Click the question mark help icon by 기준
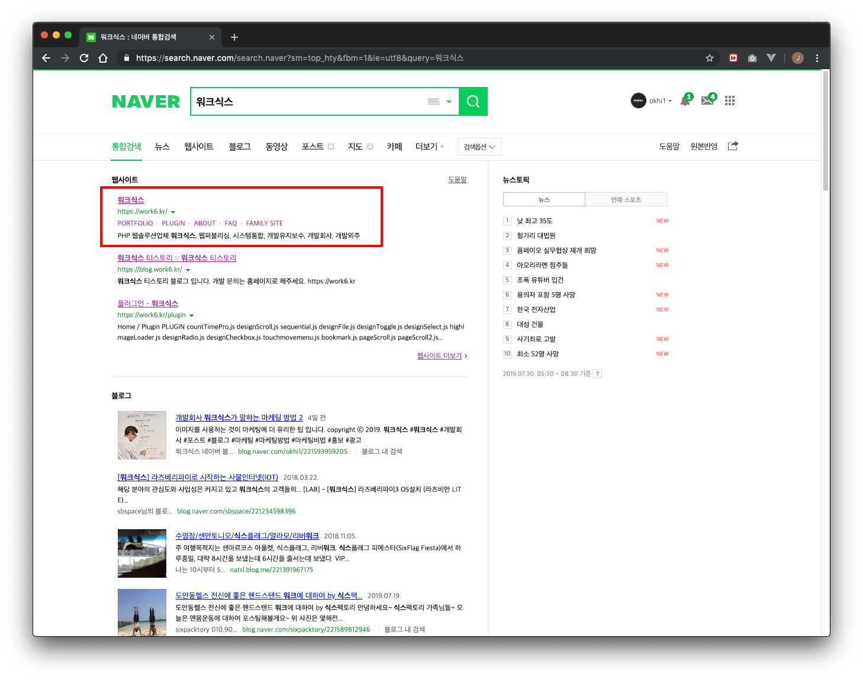The width and height of the screenshot is (863, 680). [x=598, y=374]
